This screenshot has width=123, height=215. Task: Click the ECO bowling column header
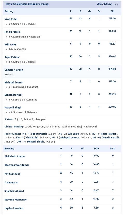tap(96, 149)
